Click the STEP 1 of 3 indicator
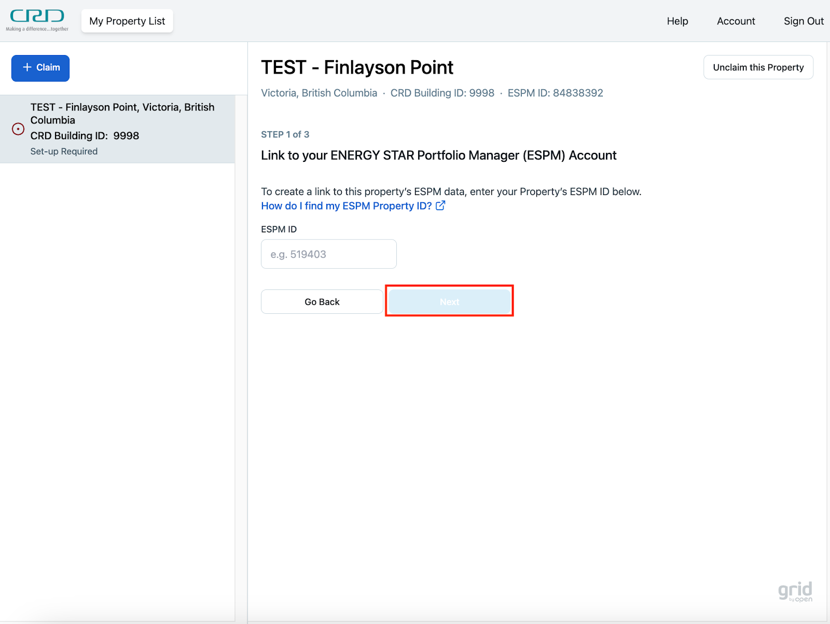The width and height of the screenshot is (830, 624). (285, 134)
